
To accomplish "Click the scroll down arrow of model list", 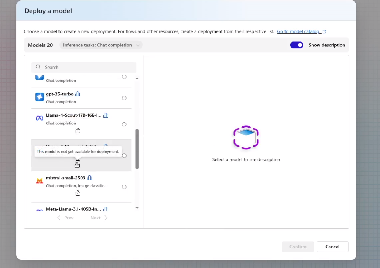I will [x=137, y=208].
